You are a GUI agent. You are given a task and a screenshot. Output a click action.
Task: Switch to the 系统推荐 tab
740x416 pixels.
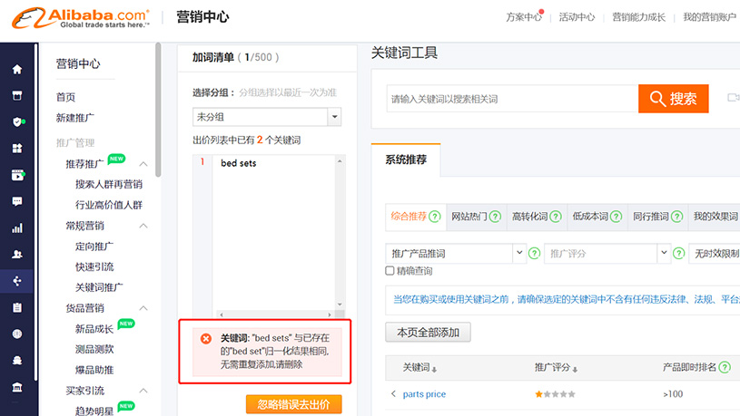click(406, 160)
